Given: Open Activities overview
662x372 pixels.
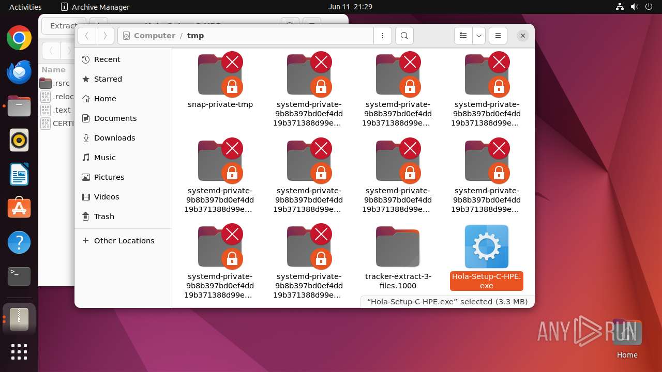Looking at the screenshot, I should click(x=25, y=7).
